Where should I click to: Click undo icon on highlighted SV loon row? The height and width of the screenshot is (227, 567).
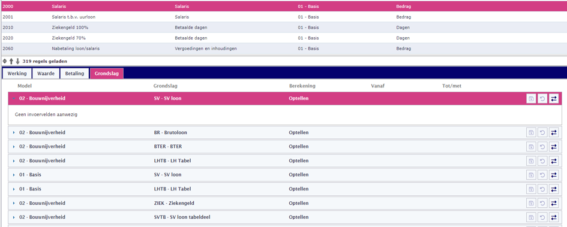542,98
